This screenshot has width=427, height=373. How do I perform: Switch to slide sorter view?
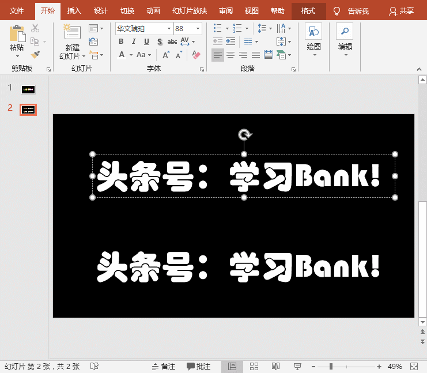click(254, 367)
